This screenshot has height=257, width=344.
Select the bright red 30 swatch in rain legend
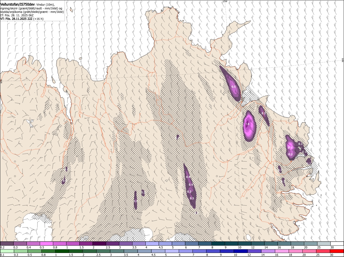click(x=337, y=251)
